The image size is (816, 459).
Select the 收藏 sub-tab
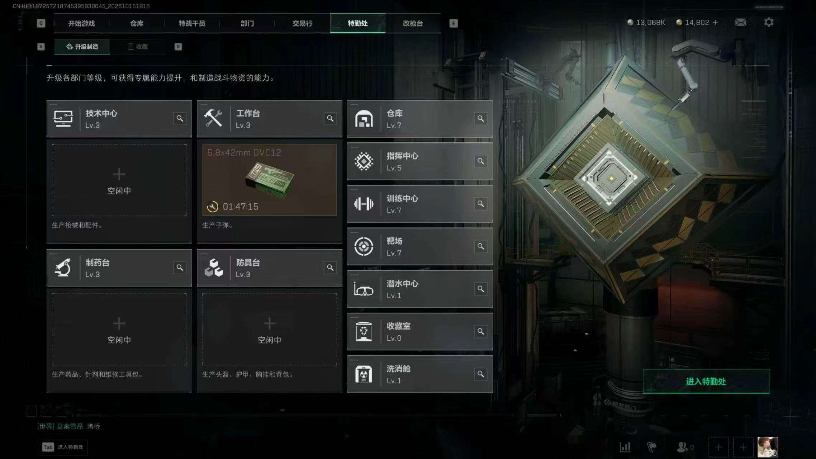[x=138, y=47]
